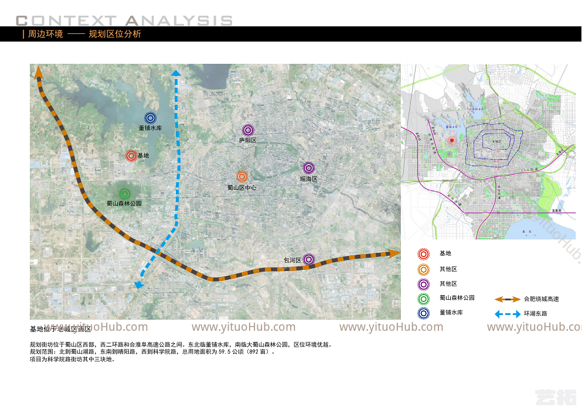Click the 蜀山区中心 text label on the map
This screenshot has width=582, height=411.
241,188
